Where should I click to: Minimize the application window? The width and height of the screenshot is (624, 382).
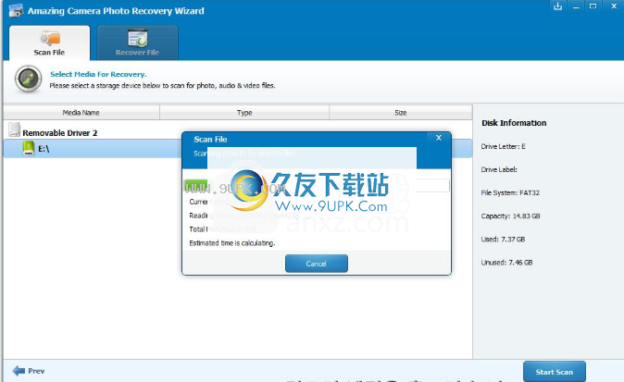pos(576,6)
